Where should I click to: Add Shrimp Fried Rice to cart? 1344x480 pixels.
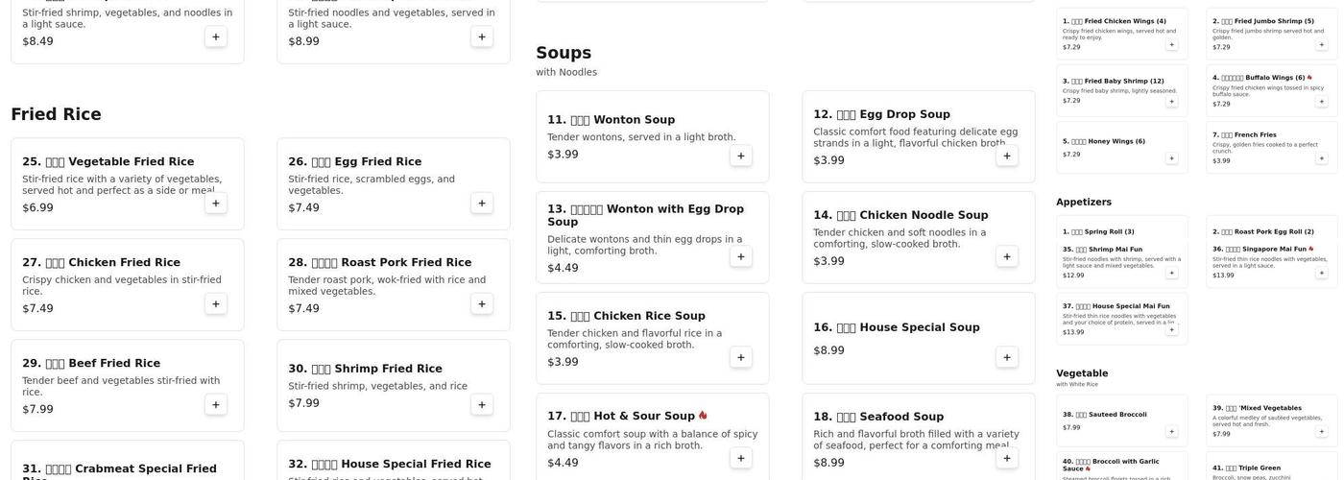point(482,405)
